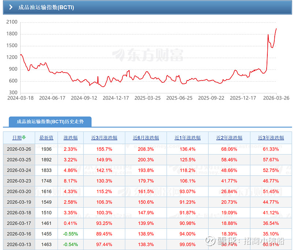The width and height of the screenshot is (293, 250).
Task: Click 3-month change 89.45%
Action: pyautogui.click(x=104, y=234)
